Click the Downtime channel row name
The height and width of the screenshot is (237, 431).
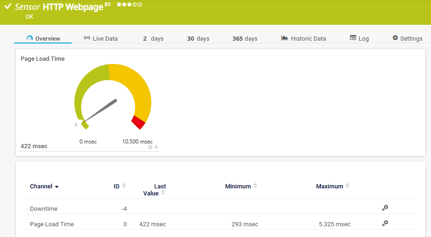[x=44, y=208]
